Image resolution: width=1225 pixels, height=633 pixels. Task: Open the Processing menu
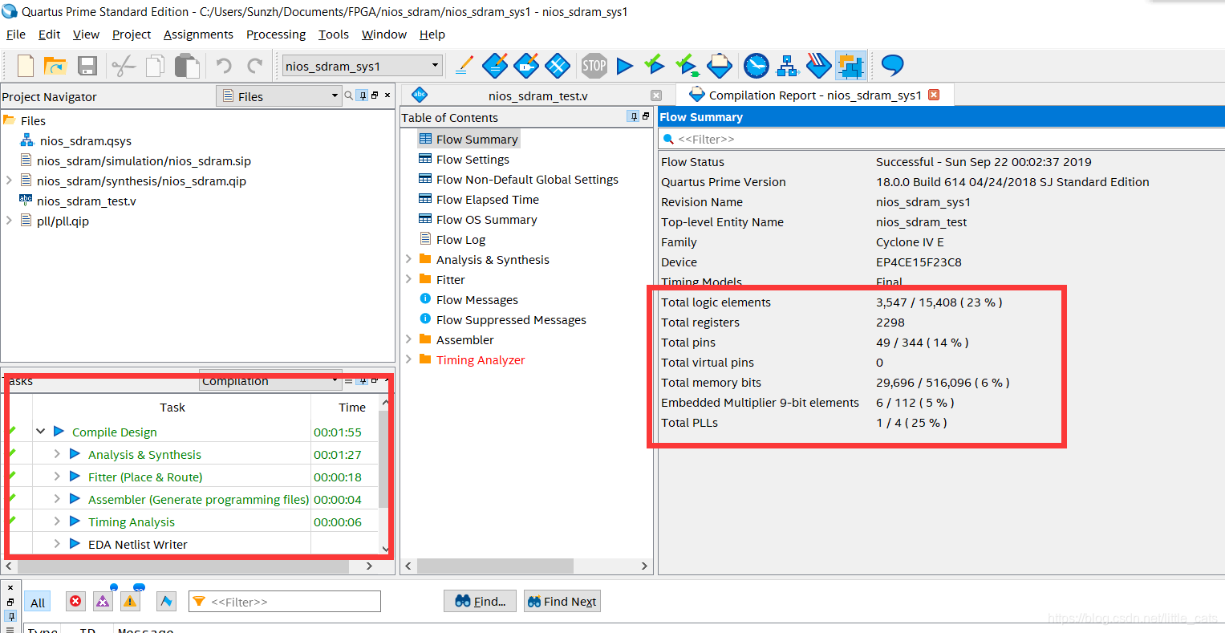pos(276,34)
